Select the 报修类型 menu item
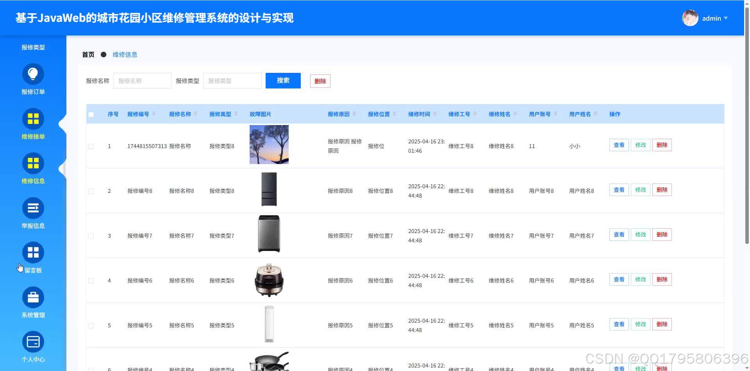 pos(33,47)
